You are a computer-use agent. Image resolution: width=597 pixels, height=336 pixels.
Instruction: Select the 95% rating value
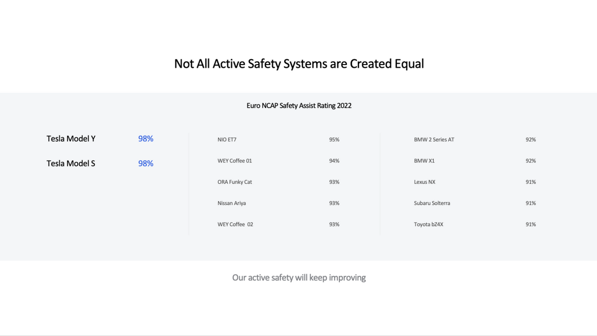[334, 140]
